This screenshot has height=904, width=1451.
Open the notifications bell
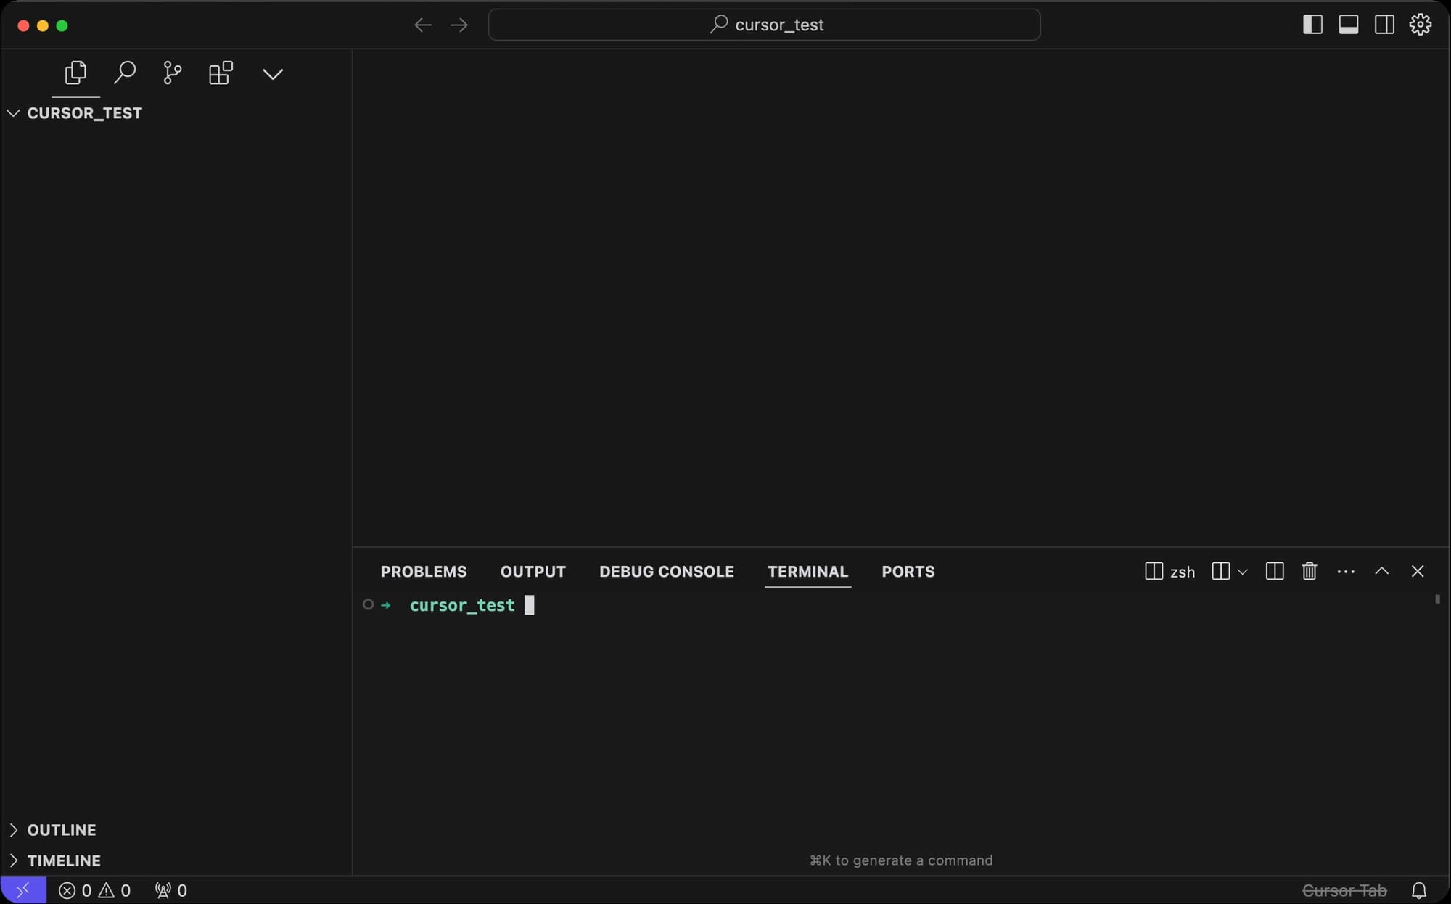pos(1418,890)
